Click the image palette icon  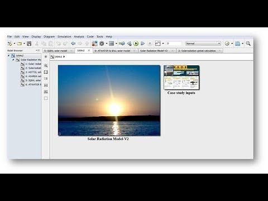pyautogui.click(x=46, y=92)
